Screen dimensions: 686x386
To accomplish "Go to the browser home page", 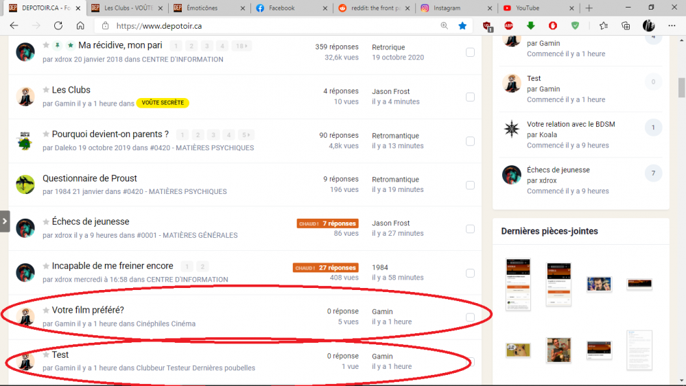I will [80, 25].
